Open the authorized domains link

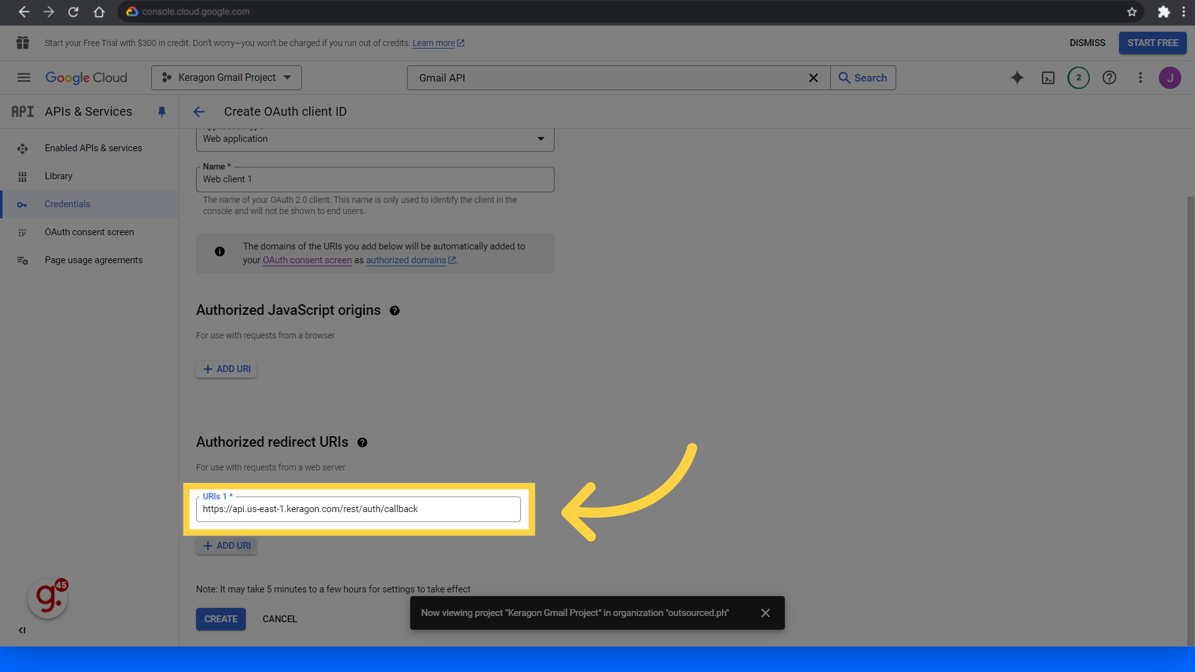click(411, 260)
